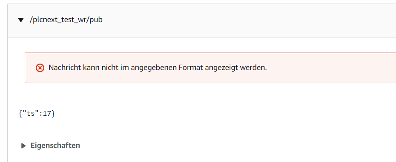Screen dimensions: 396x162
Task: Click the word angezeigt in the alert
Action: click(x=221, y=68)
